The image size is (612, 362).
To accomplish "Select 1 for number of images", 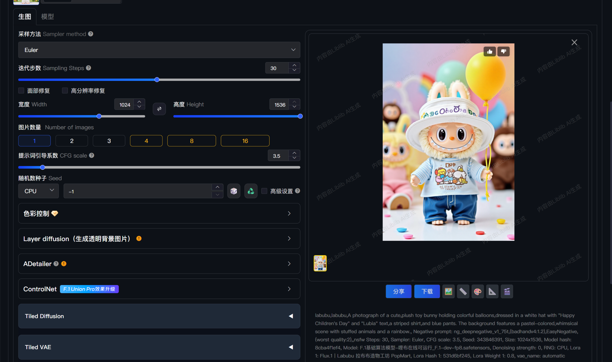I will (x=34, y=141).
